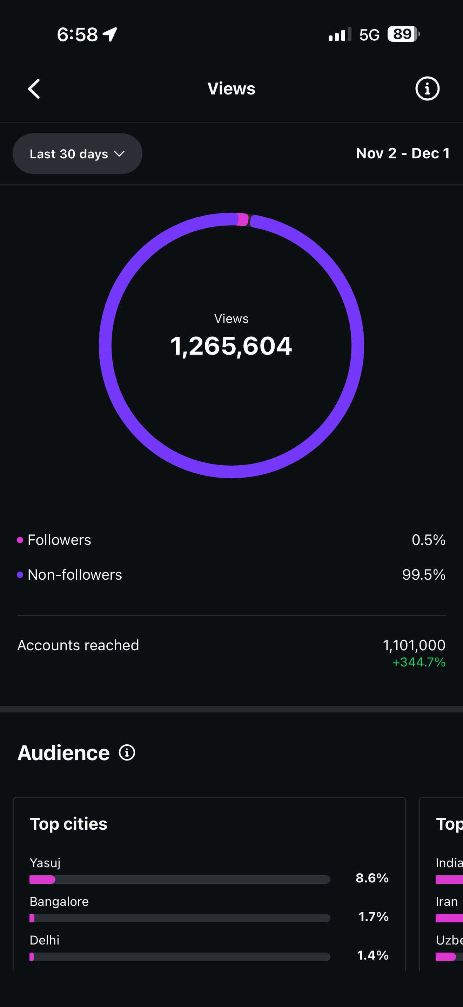Tap the Yasuj city progress bar
This screenshot has height=1007, width=463.
[x=180, y=880]
